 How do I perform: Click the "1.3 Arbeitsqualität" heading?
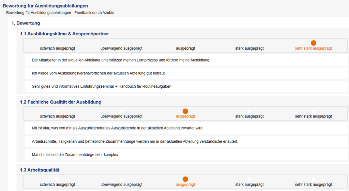coord(40,170)
